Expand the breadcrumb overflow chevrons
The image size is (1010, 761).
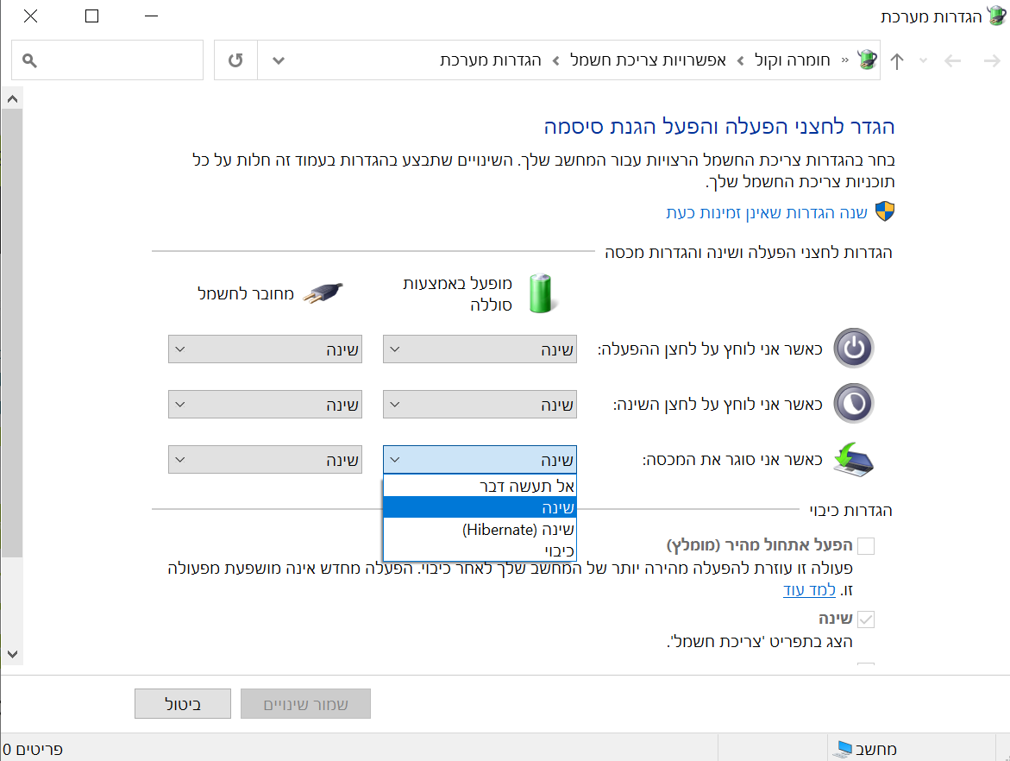tap(844, 60)
